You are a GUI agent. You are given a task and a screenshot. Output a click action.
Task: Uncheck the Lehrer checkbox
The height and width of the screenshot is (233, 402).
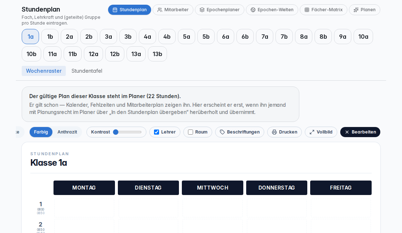[157, 132]
